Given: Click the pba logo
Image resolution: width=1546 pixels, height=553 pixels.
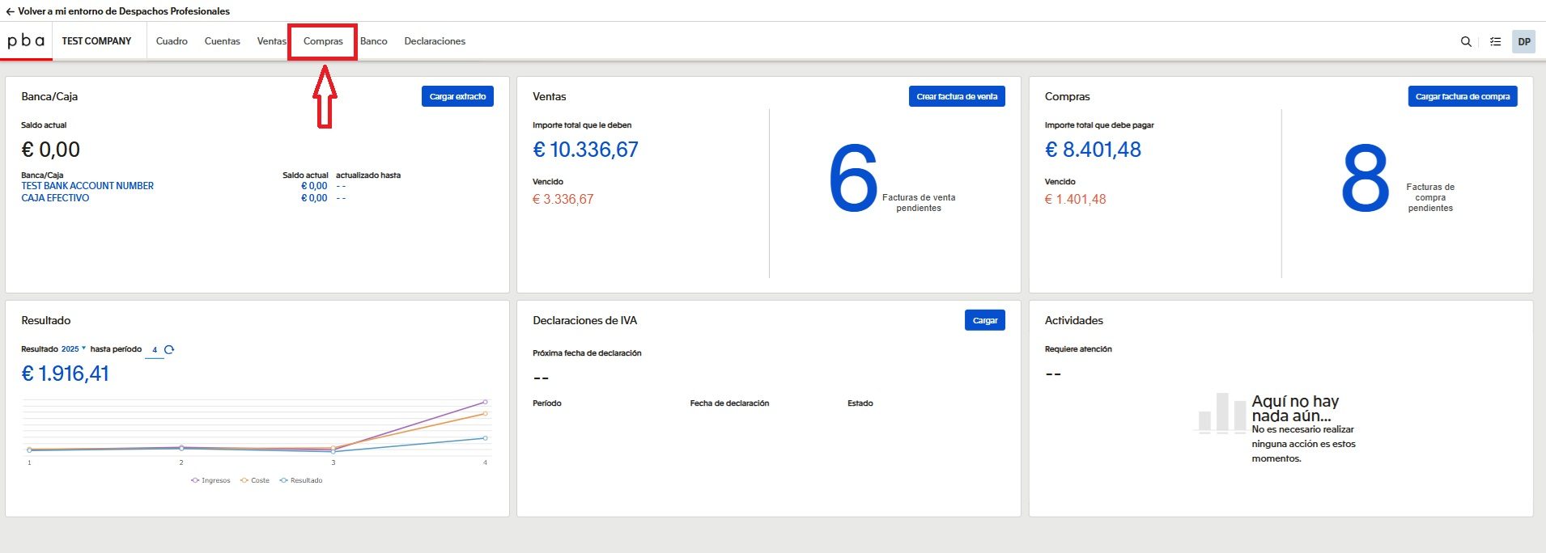Looking at the screenshot, I should (x=26, y=41).
